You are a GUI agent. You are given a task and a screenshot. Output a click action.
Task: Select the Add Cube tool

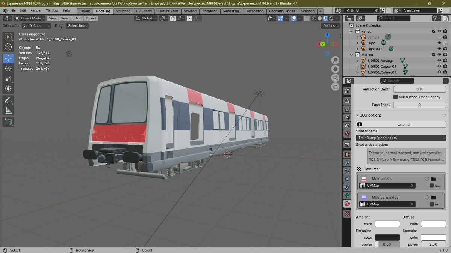[8, 121]
